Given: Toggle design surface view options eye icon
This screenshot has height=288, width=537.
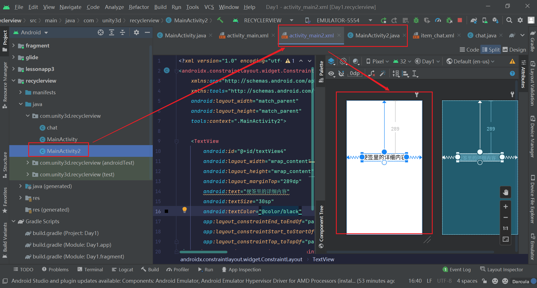Looking at the screenshot, I should (331, 73).
